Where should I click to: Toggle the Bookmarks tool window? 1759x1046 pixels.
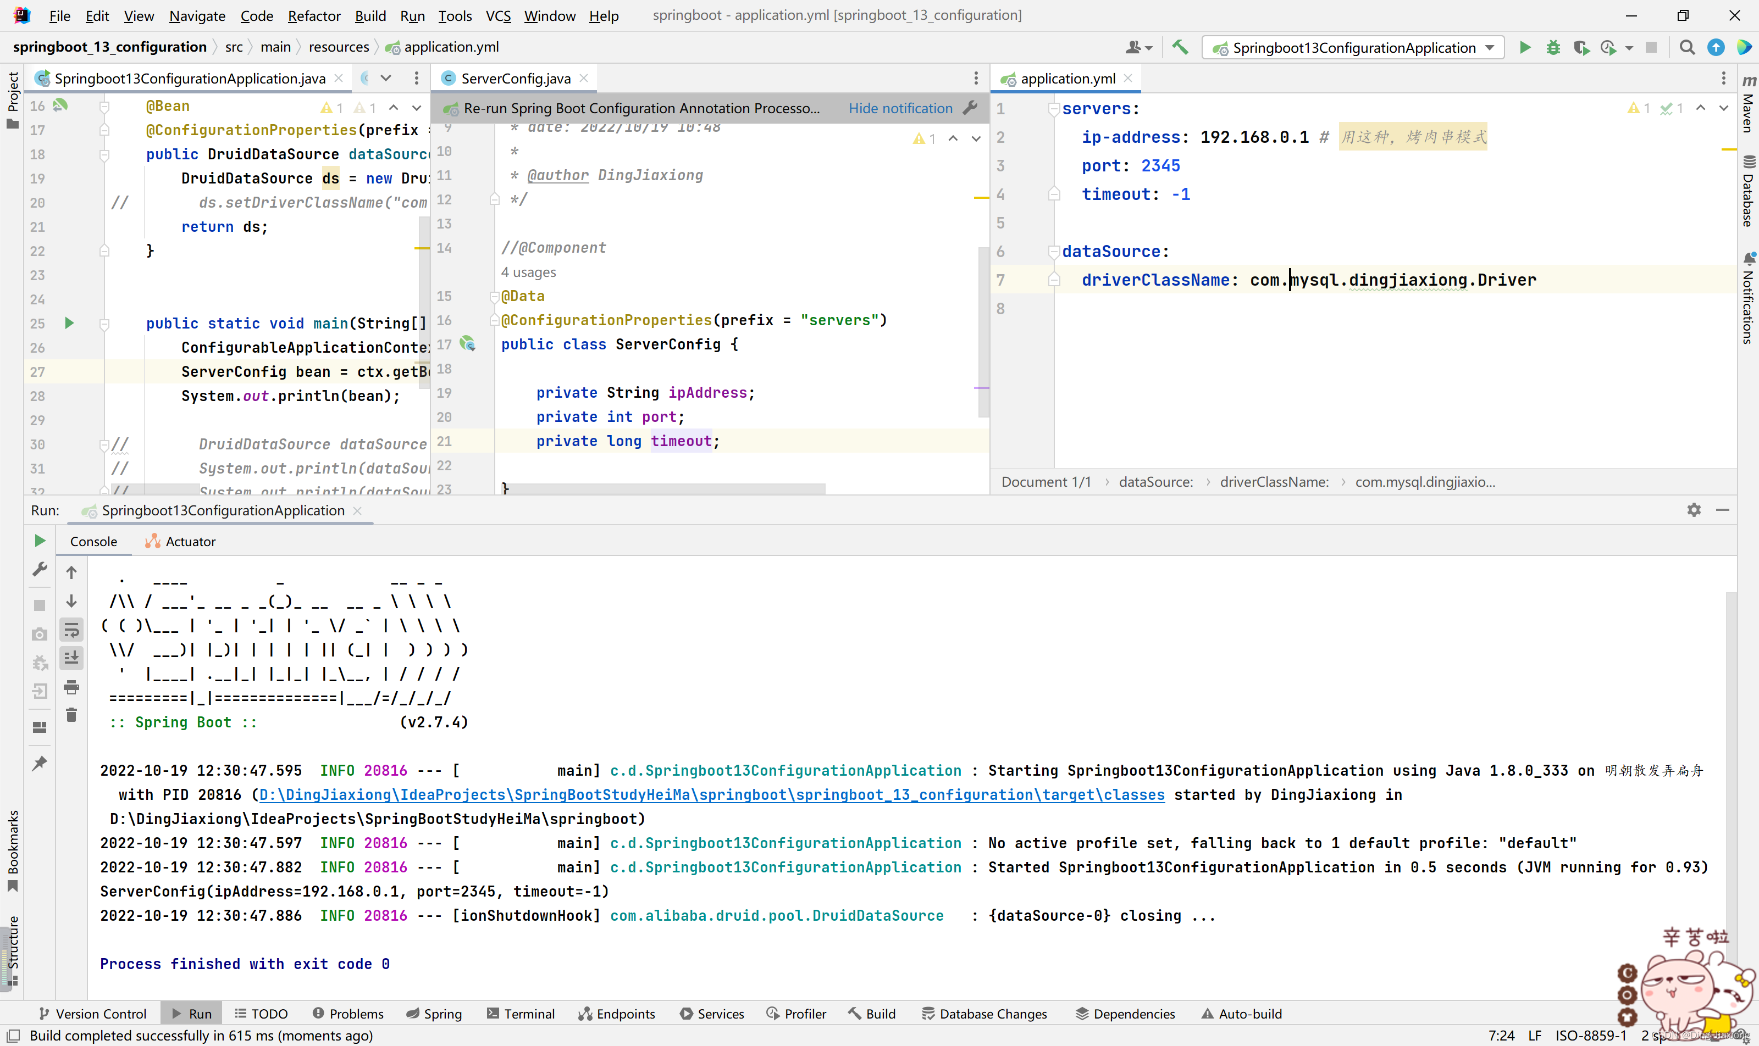click(x=12, y=851)
